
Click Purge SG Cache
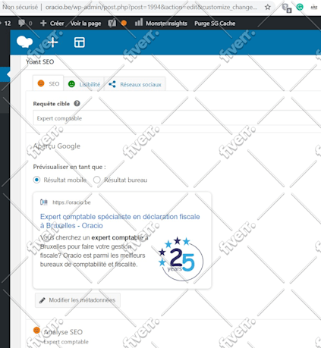click(x=215, y=24)
